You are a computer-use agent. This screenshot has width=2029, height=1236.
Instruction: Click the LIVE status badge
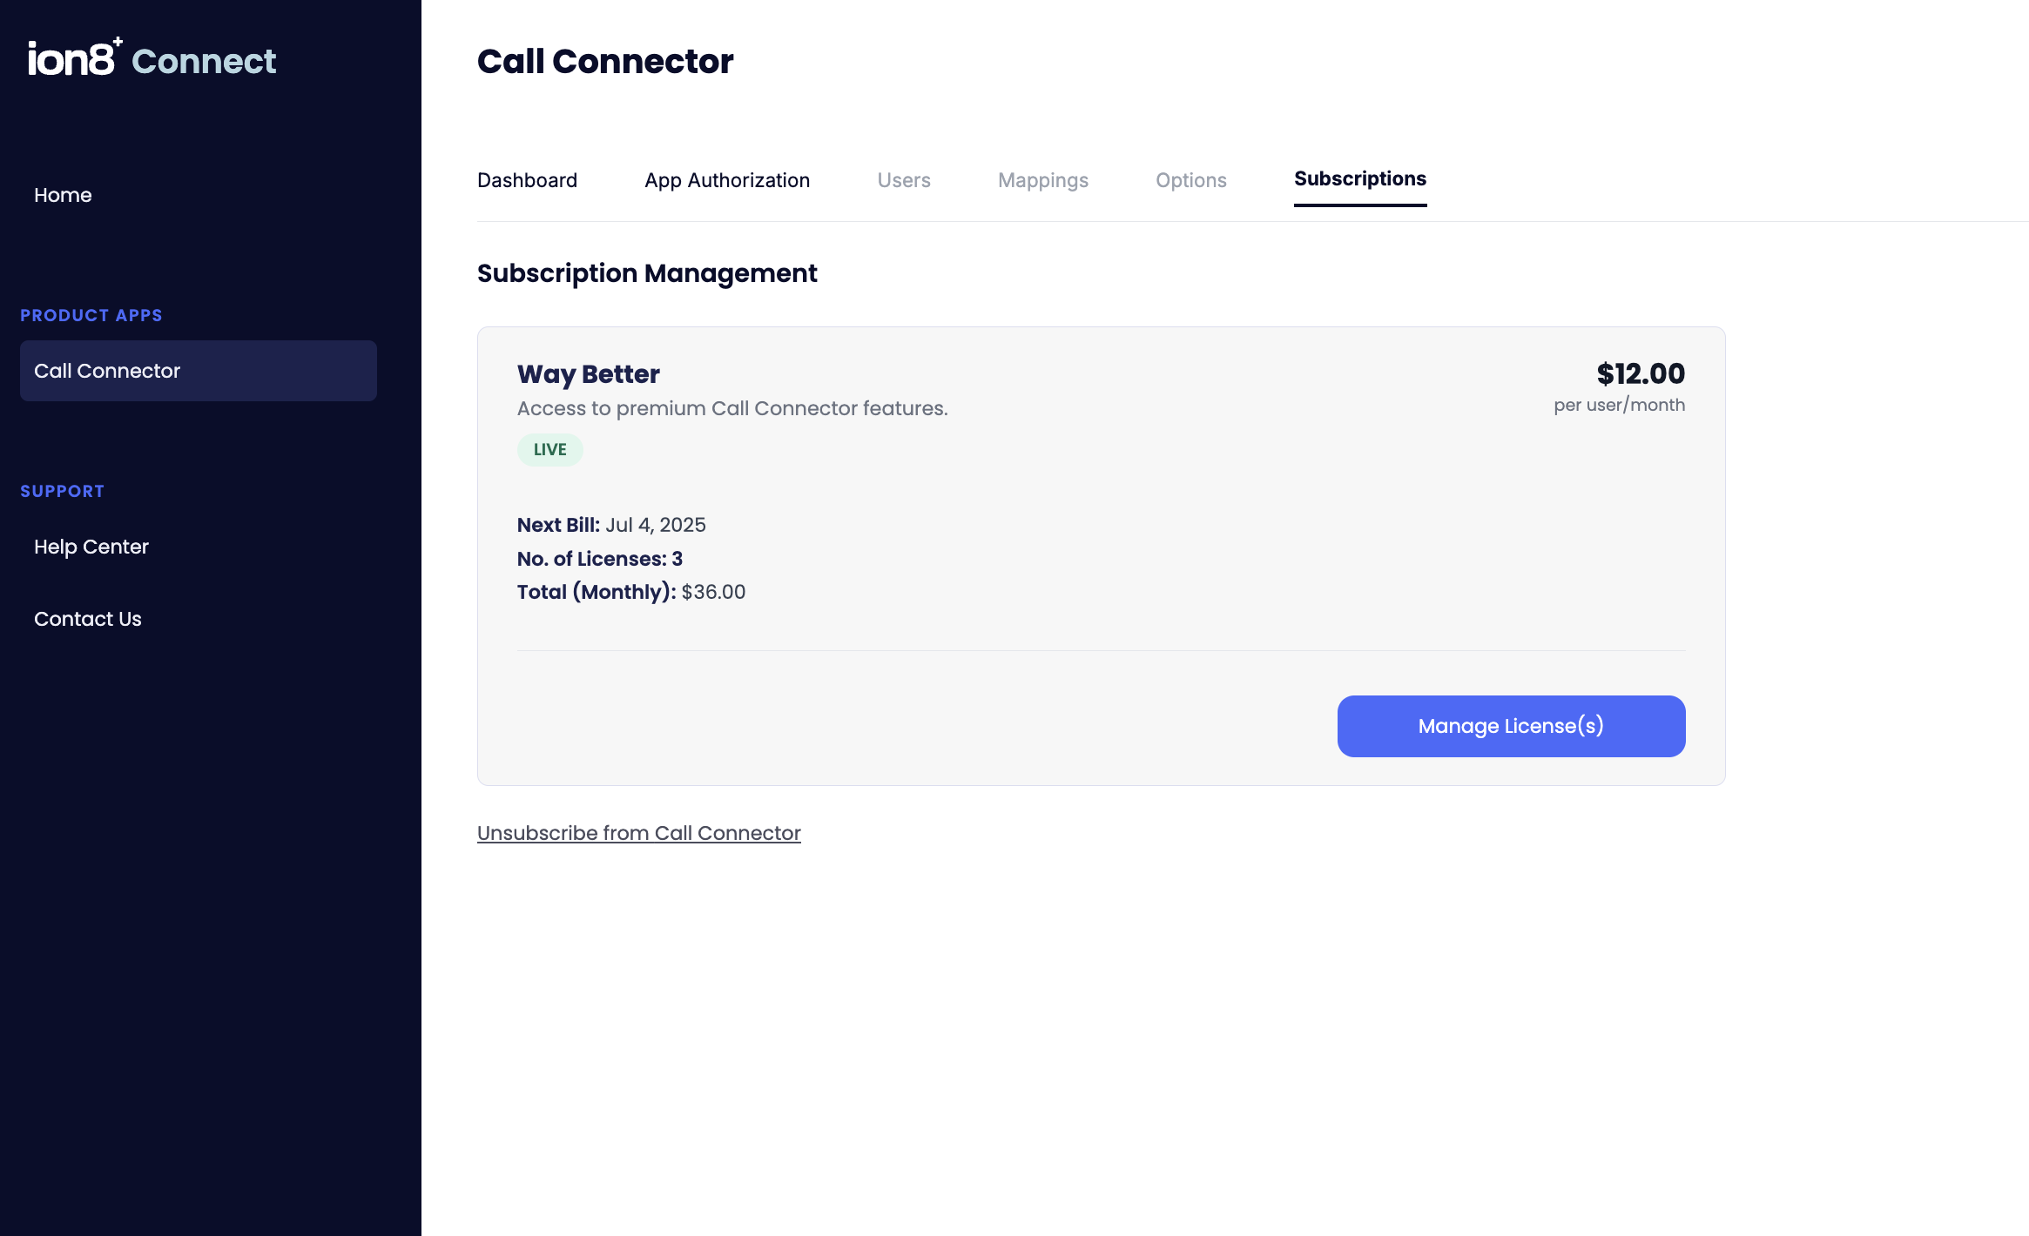pyautogui.click(x=550, y=450)
